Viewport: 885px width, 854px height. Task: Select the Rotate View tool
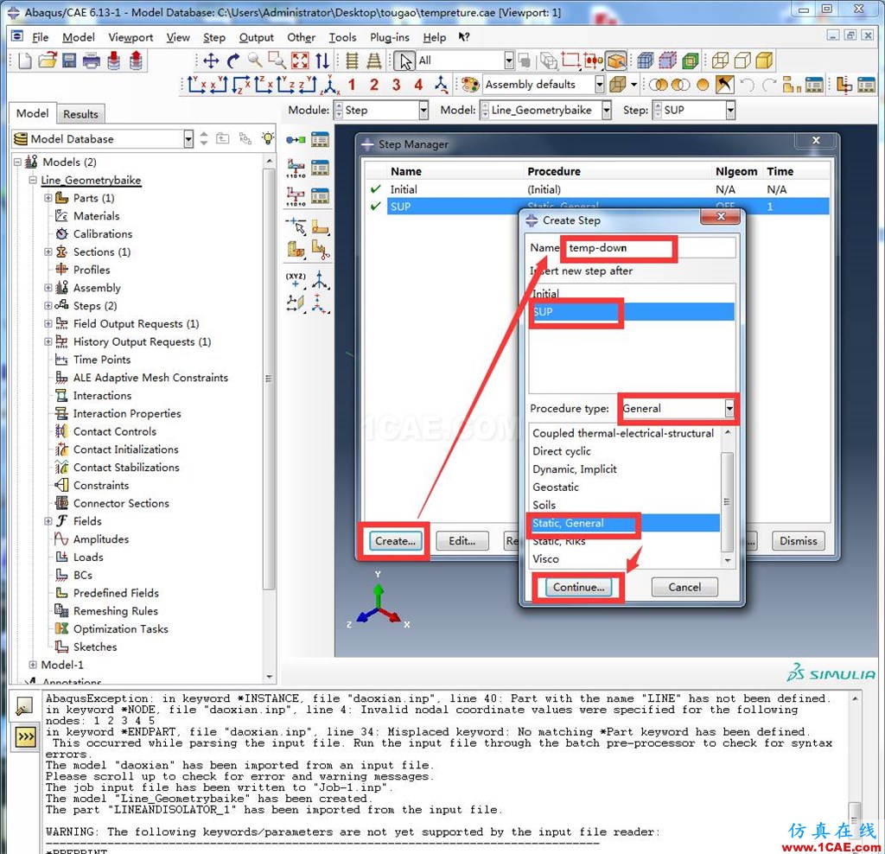click(x=233, y=61)
